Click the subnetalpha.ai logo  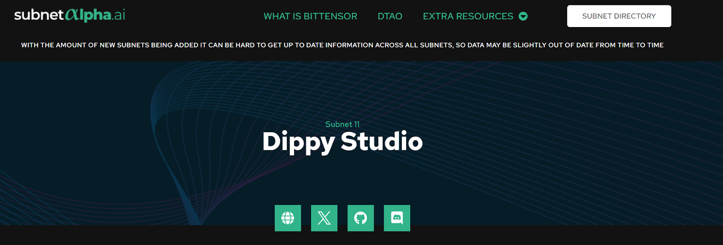coord(70,15)
